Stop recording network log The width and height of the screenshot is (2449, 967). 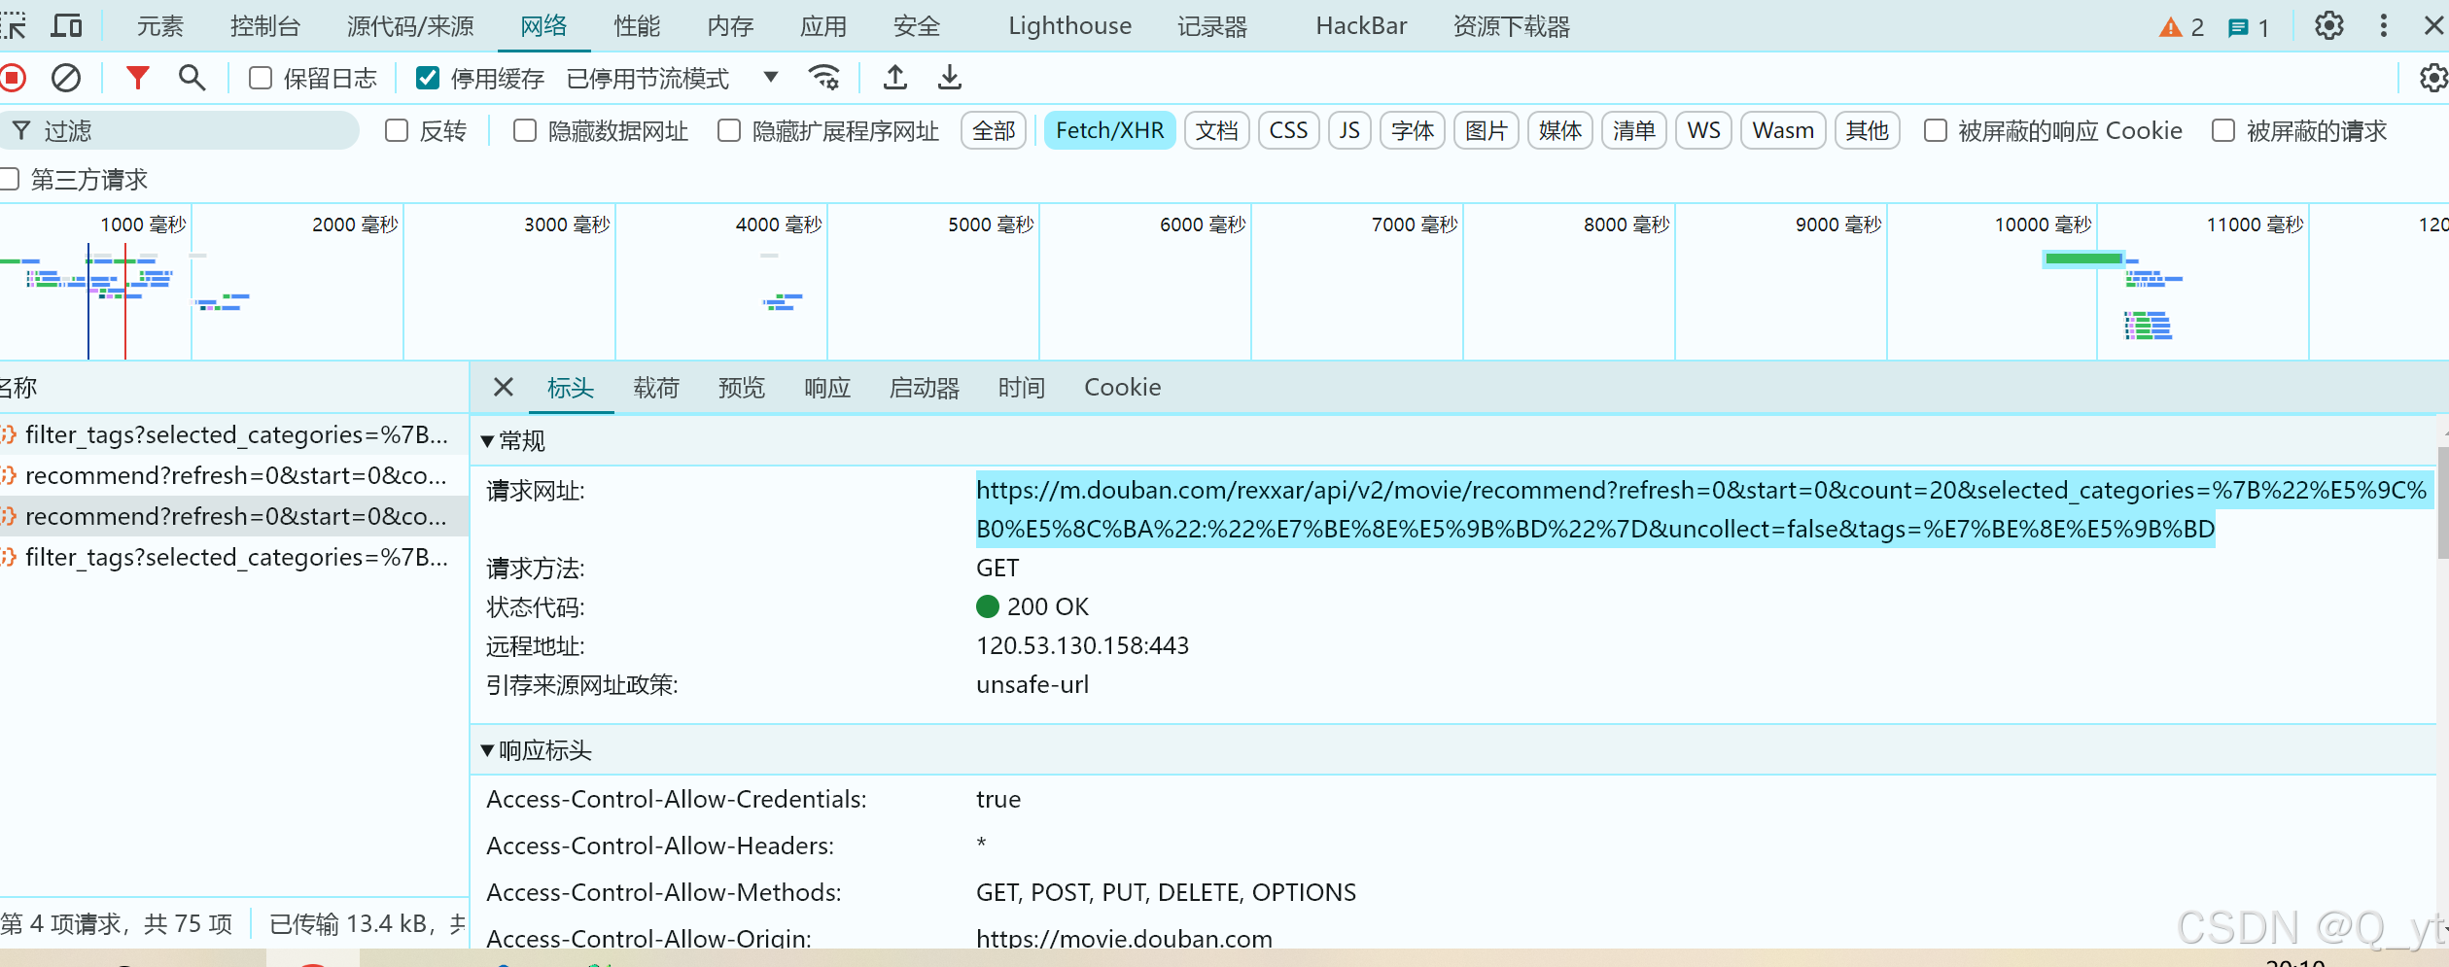pyautogui.click(x=13, y=78)
